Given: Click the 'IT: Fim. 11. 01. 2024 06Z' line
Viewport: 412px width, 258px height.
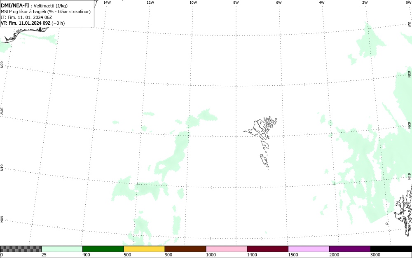Looking at the screenshot, I should 26,17.
